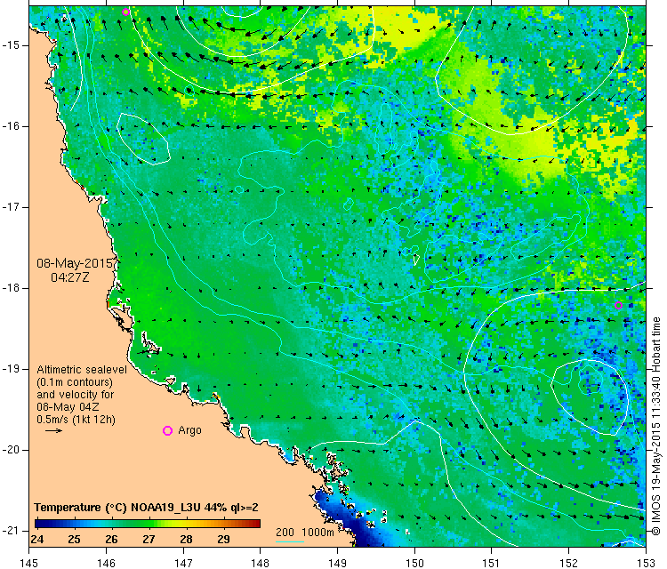The height and width of the screenshot is (569, 667).
Task: Click the colorbar value 27
Action: 149,540
